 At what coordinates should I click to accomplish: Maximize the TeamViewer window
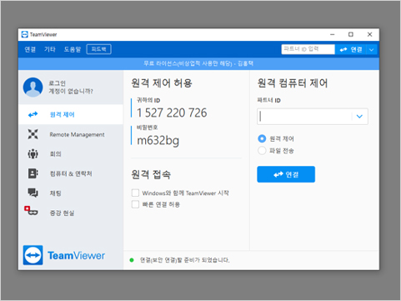(351, 34)
